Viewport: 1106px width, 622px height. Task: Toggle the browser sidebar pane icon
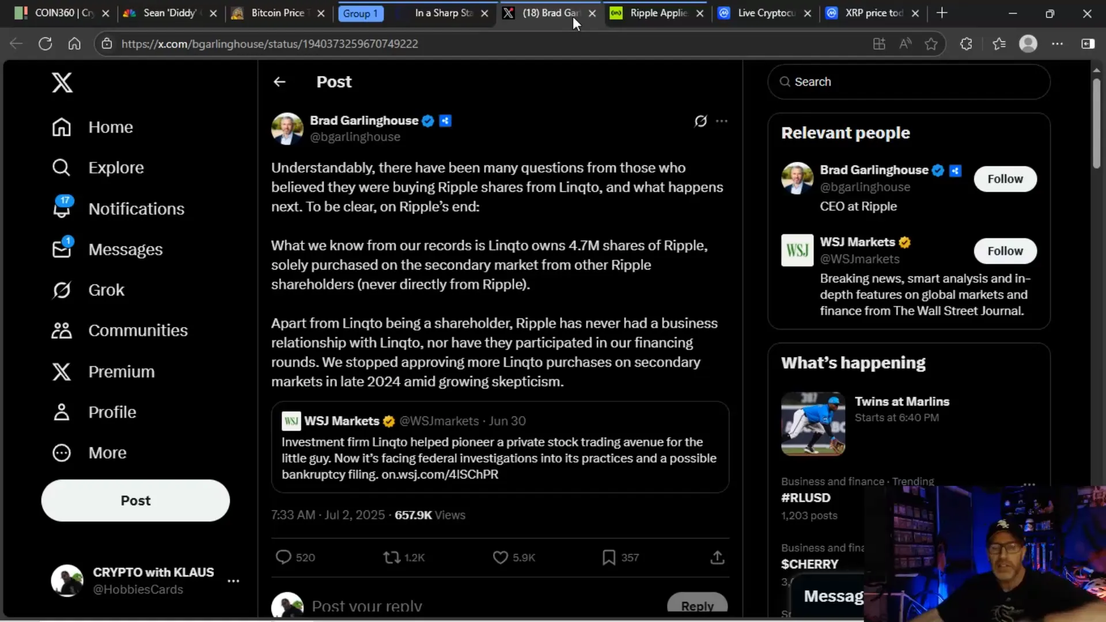coord(1088,44)
